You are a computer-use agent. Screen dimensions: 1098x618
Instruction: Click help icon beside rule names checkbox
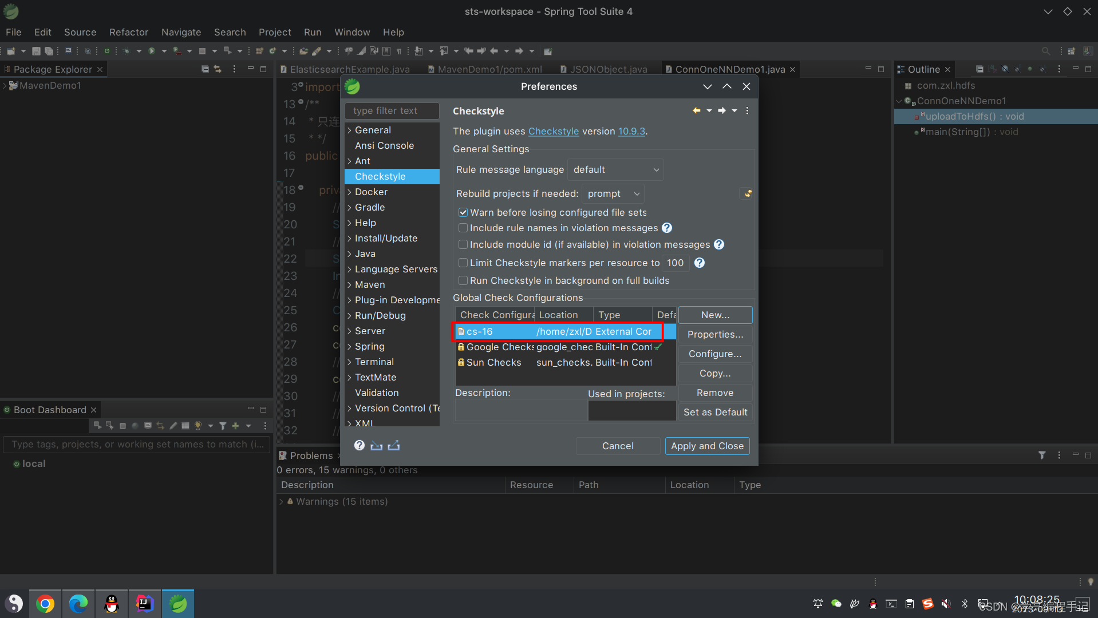click(x=667, y=228)
